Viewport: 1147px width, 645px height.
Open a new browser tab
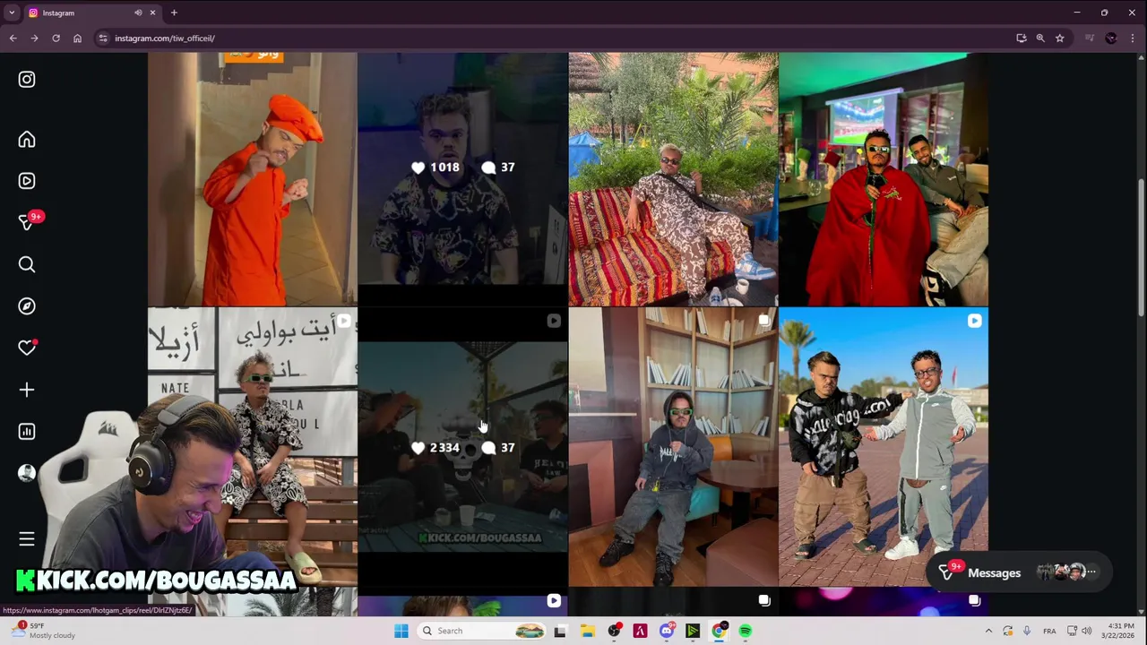pos(174,13)
